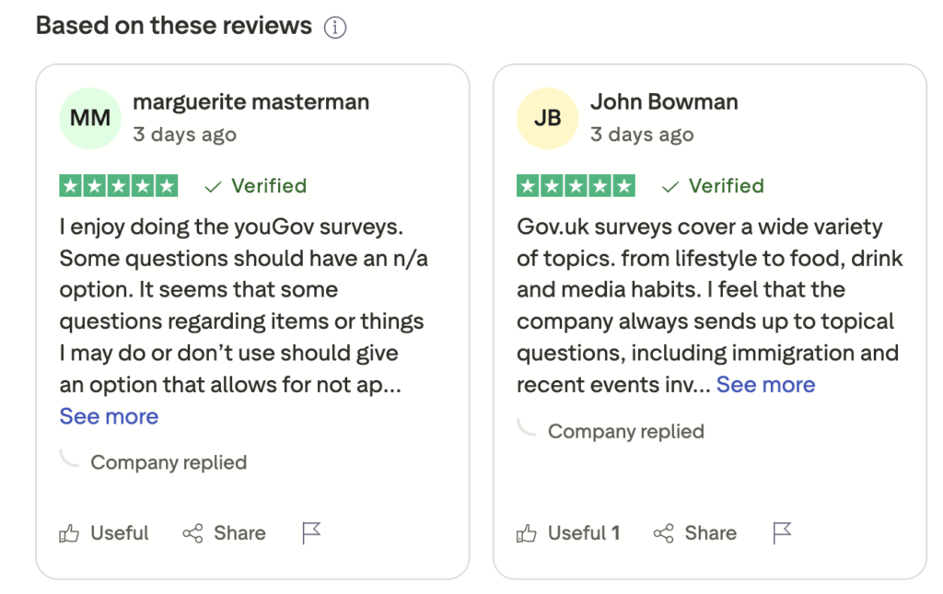This screenshot has height=594, width=943.
Task: Flag John Bowman's review
Action: click(x=782, y=532)
